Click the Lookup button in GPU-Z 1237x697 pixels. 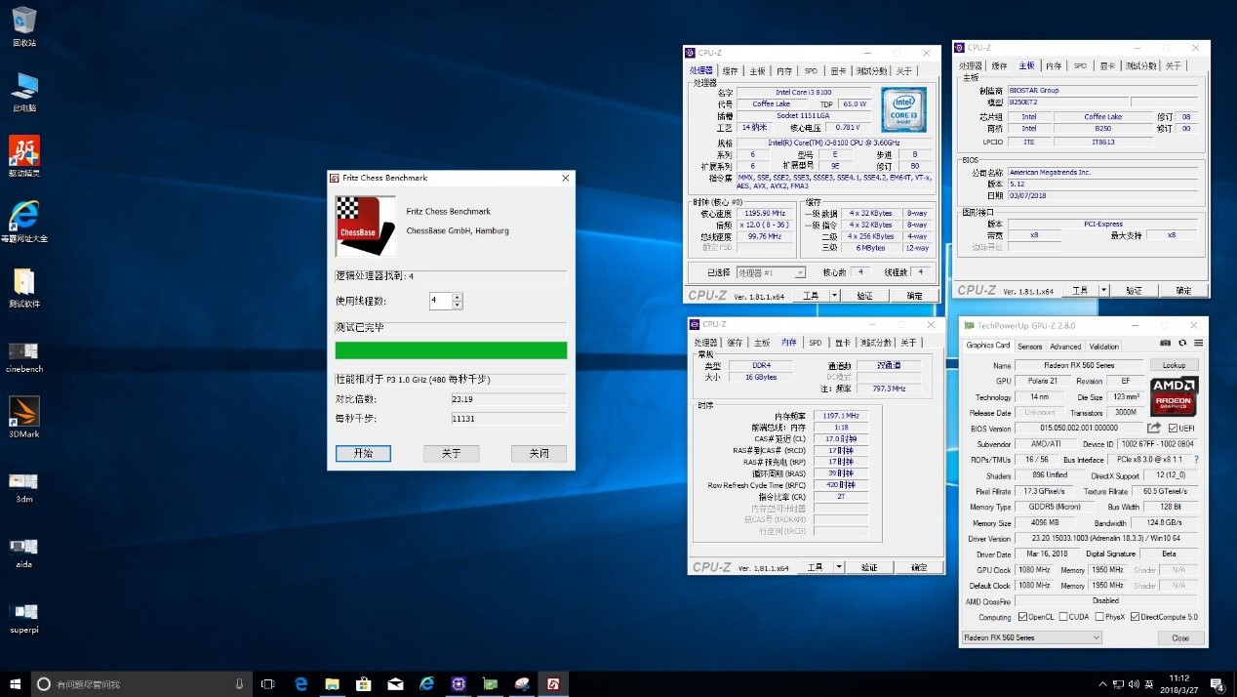(x=1174, y=365)
